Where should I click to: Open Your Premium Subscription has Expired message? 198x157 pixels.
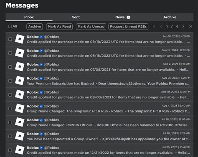point(99,81)
